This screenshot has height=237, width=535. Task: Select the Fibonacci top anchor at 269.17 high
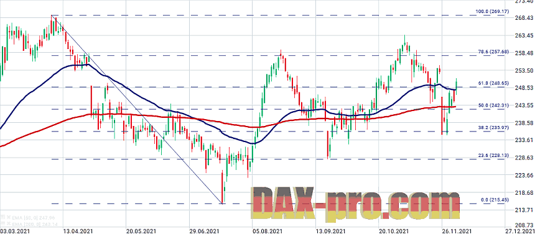[52, 16]
